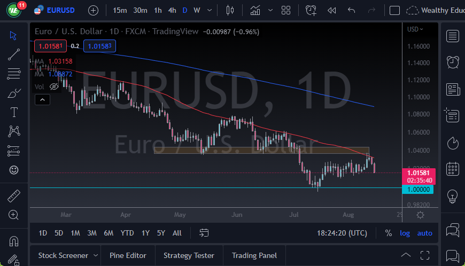This screenshot has width=465, height=266.
Task: Open the Fibonacci retracement tool
Action: tap(14, 74)
